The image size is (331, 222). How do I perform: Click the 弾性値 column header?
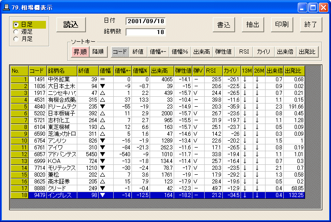coord(183,71)
